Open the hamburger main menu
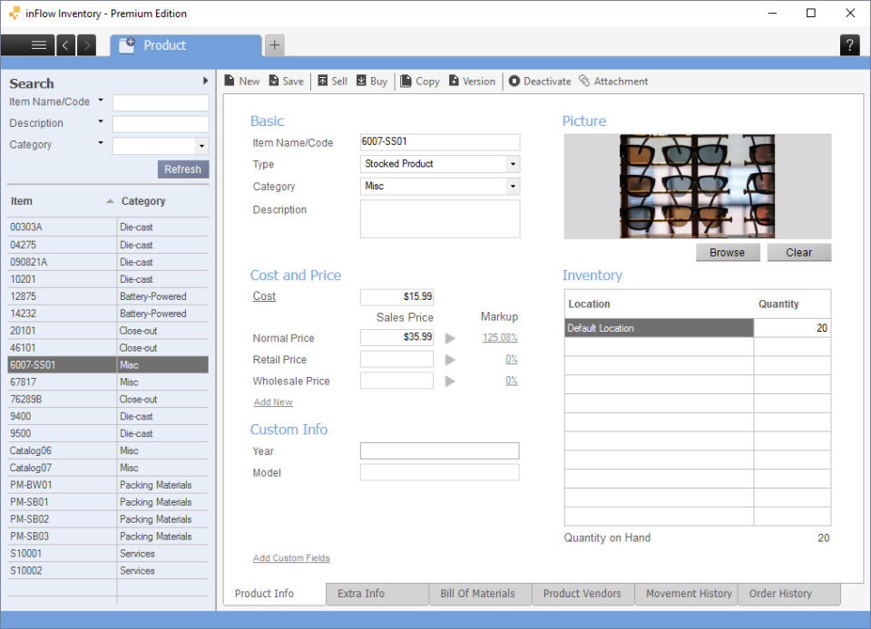Viewport: 871px width, 629px height. 39,45
